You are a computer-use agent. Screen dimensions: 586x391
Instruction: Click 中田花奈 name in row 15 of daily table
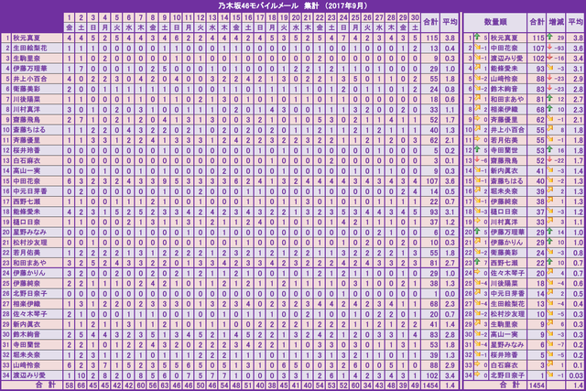point(27,181)
